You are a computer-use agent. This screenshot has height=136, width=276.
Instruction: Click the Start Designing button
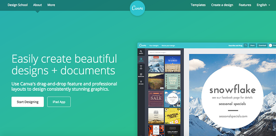coord(28,102)
